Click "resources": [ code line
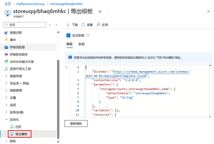The width and height of the screenshot is (214, 144). 104,115
